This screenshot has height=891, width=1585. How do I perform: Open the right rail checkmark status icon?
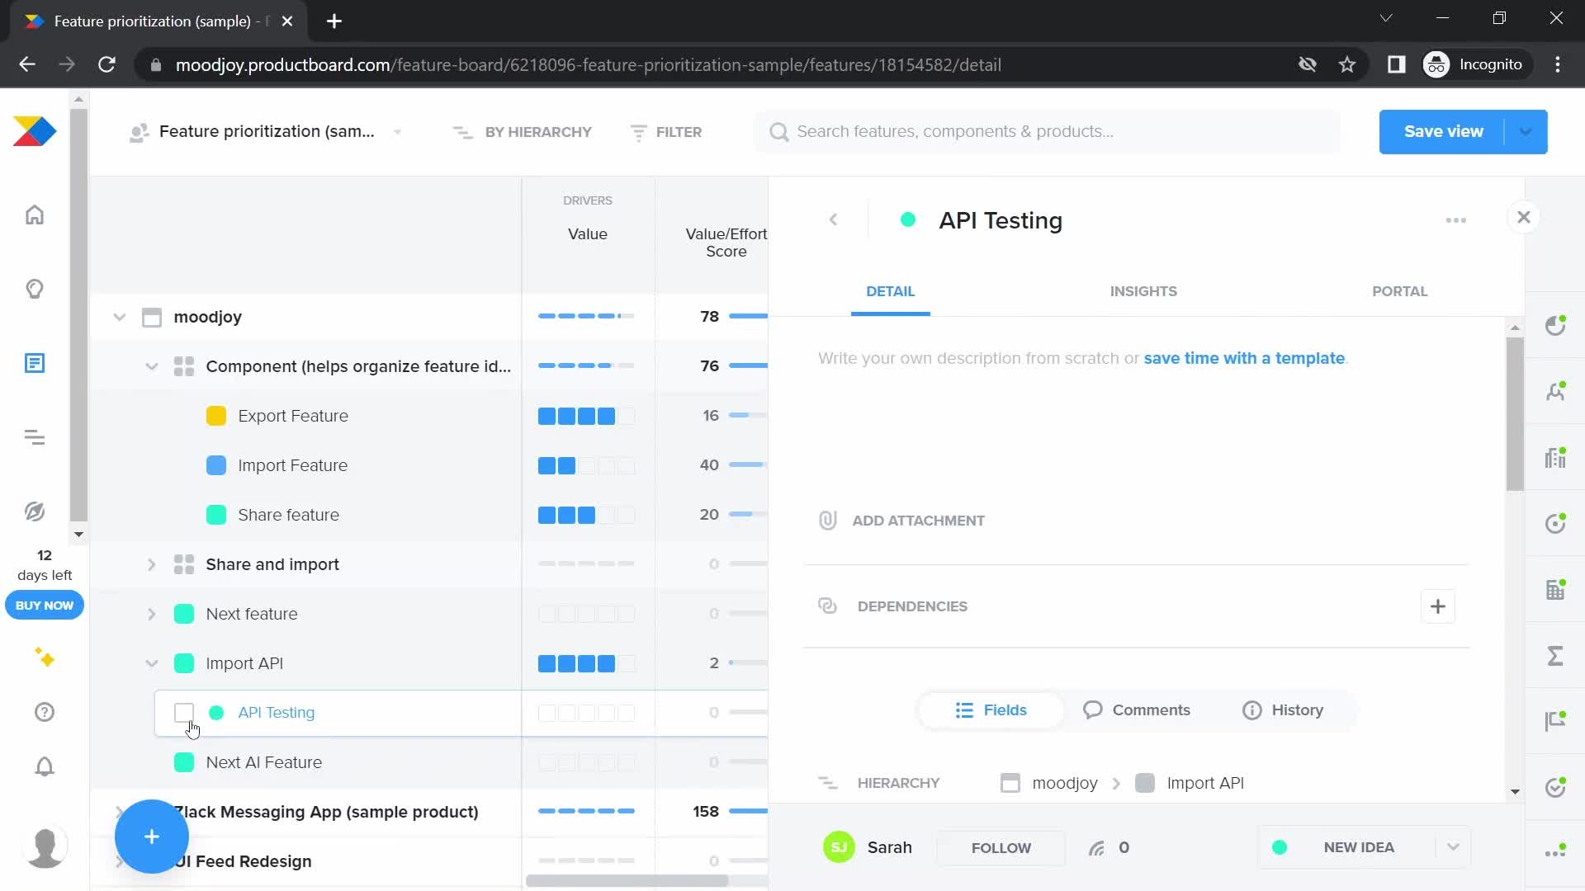[x=1555, y=787]
